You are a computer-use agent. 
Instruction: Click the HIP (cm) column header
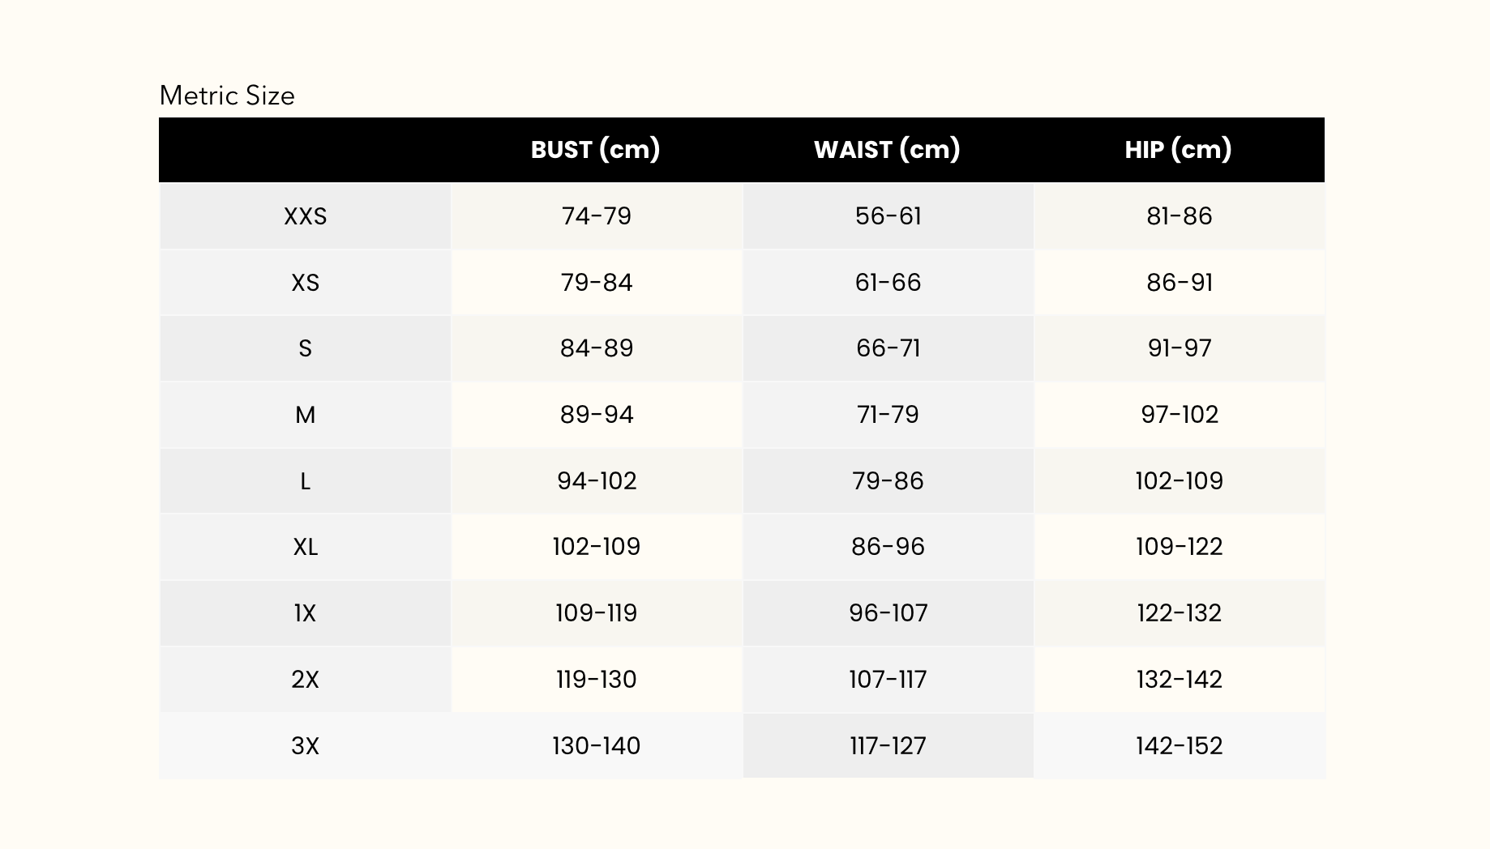1178,150
